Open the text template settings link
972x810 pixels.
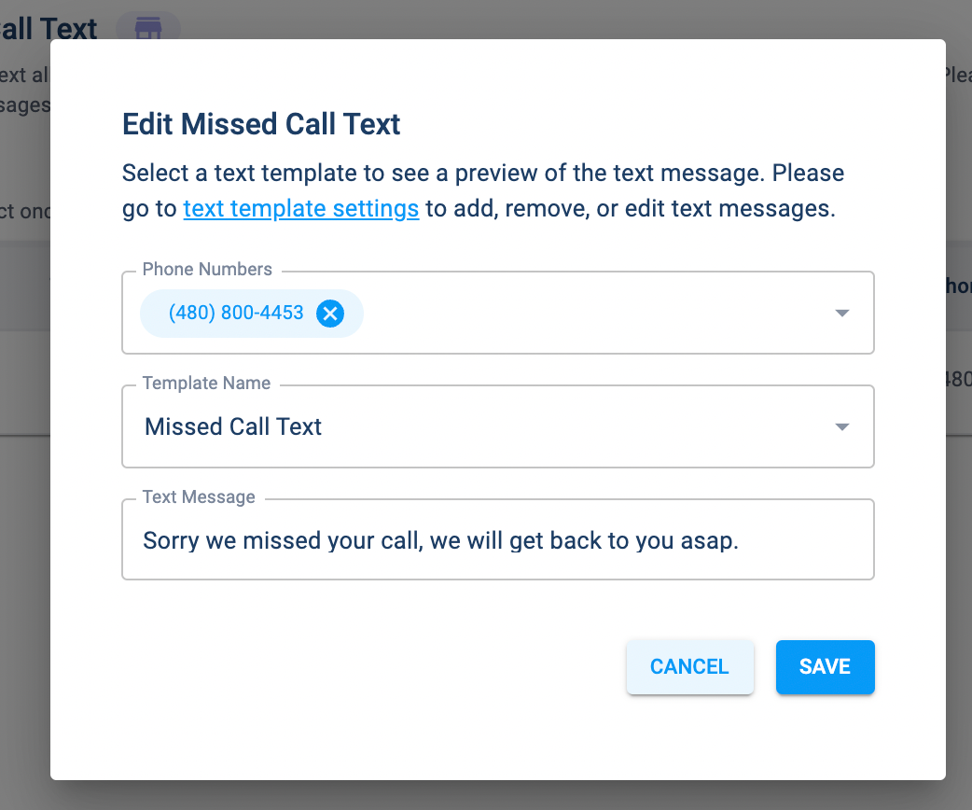[300, 208]
